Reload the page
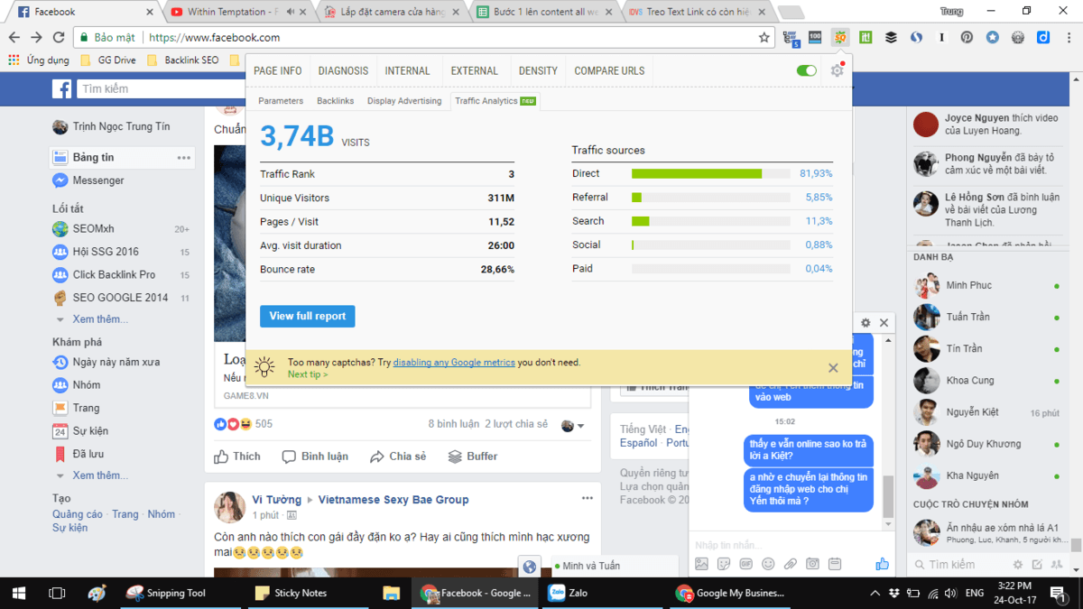 coord(59,38)
